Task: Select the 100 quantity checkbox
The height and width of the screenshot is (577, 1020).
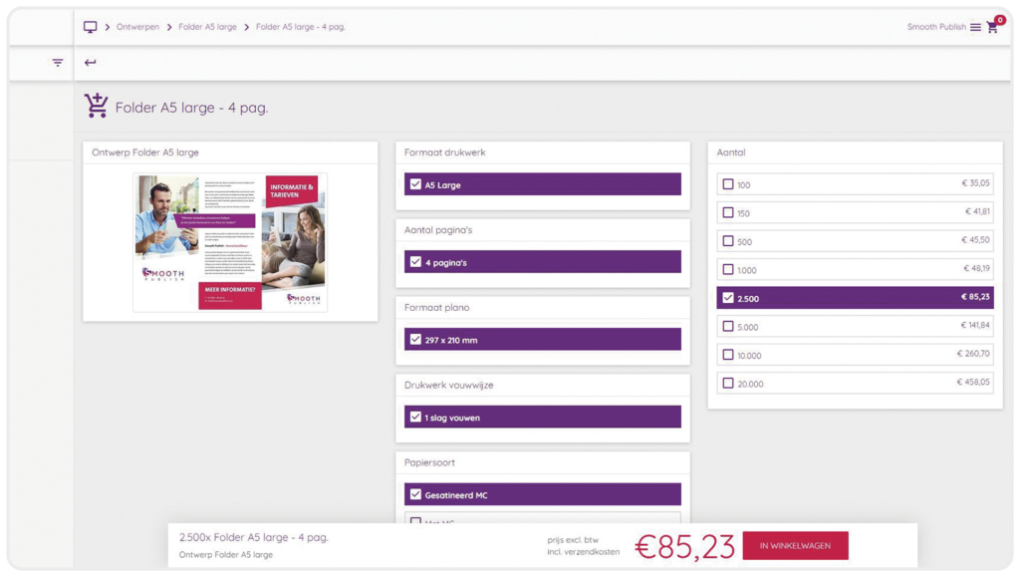Action: pyautogui.click(x=728, y=184)
